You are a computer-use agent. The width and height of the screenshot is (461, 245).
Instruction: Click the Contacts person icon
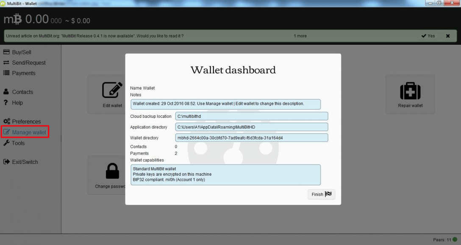[6, 92]
